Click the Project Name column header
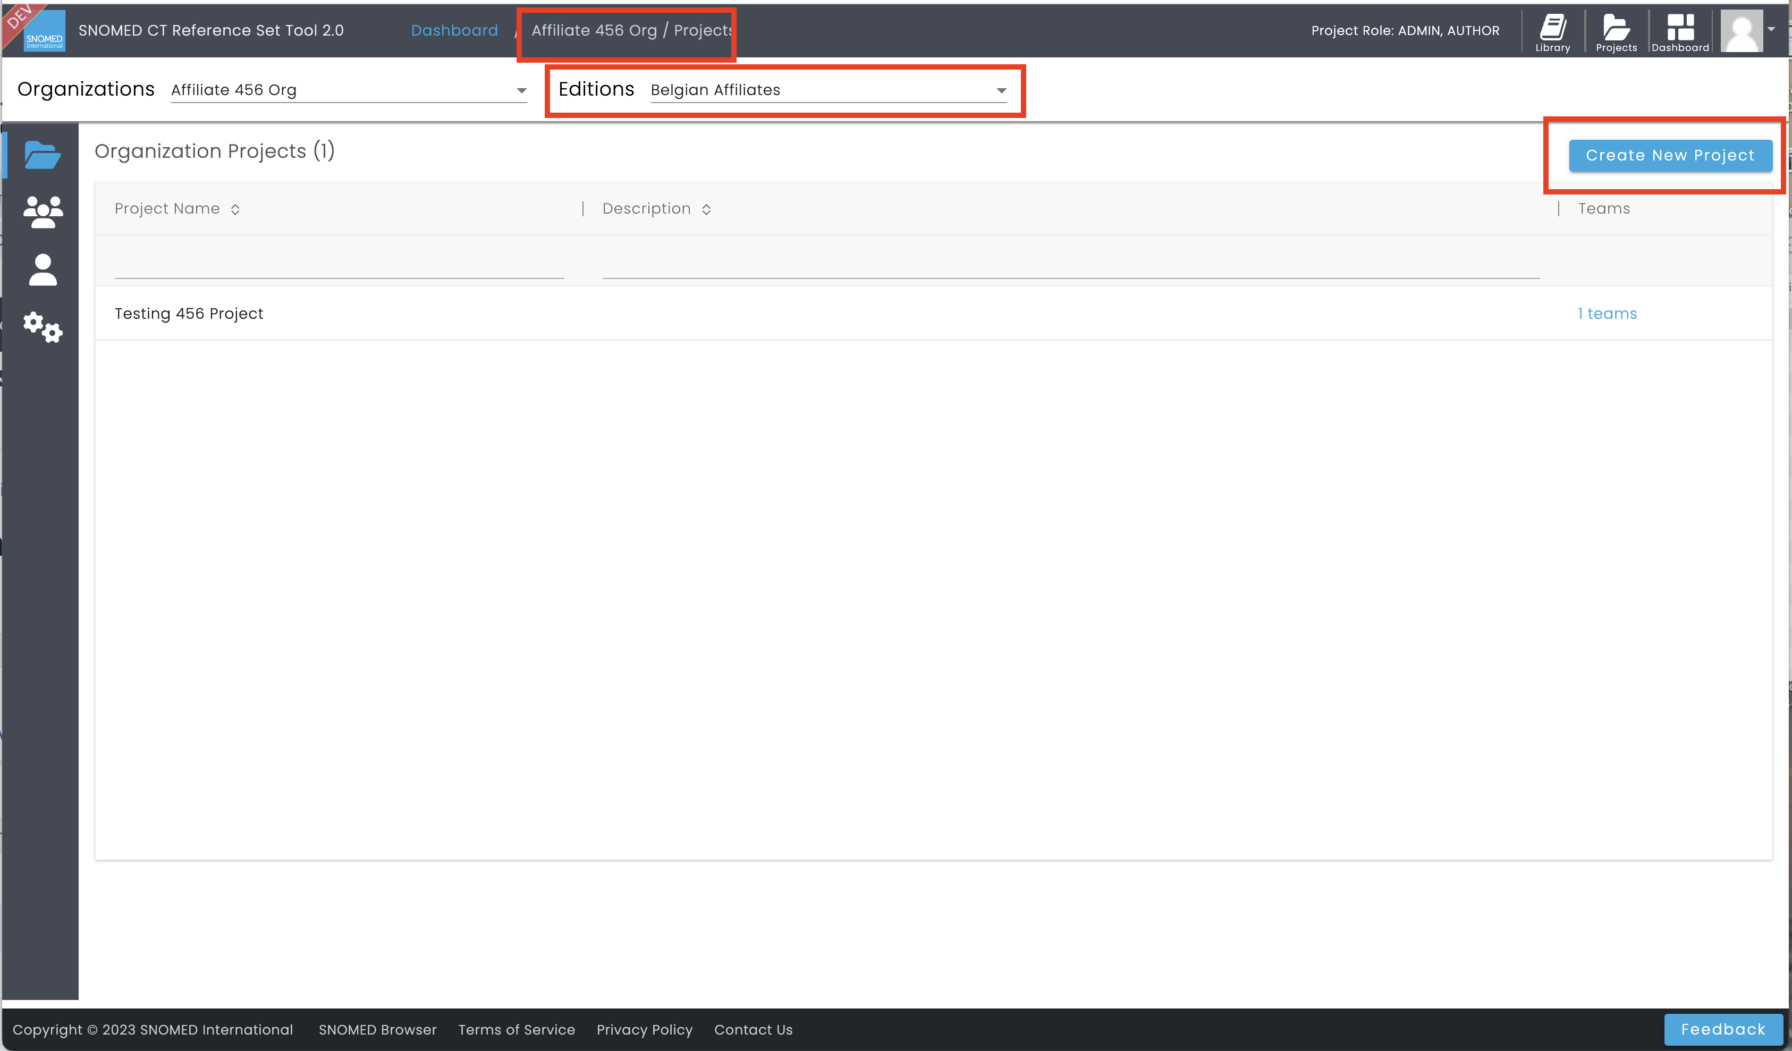 (167, 208)
